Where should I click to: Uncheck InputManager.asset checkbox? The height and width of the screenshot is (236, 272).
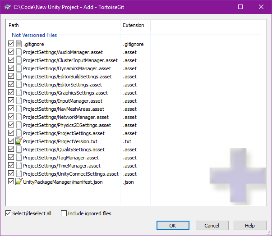(x=11, y=100)
